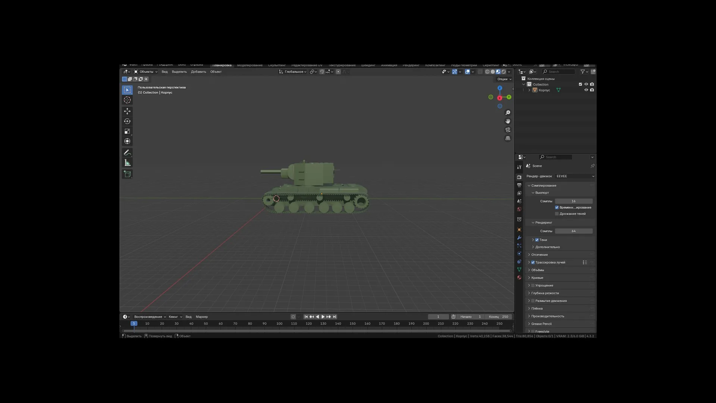Open the render engine EEVEE dropdown
Screen dimensions: 716x403
point(574,176)
